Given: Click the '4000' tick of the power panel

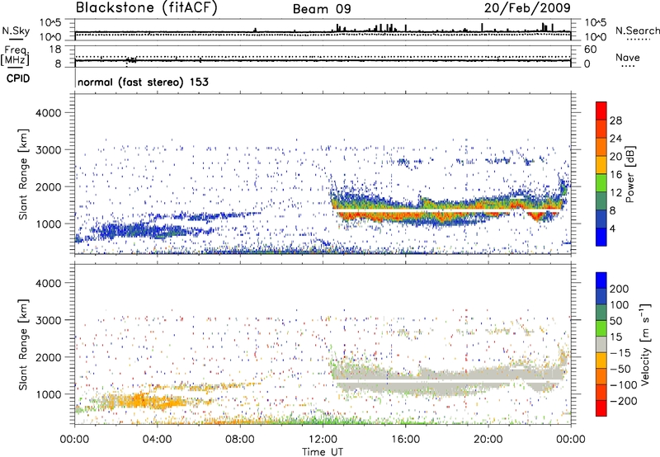Looking at the screenshot, I should tap(48, 113).
